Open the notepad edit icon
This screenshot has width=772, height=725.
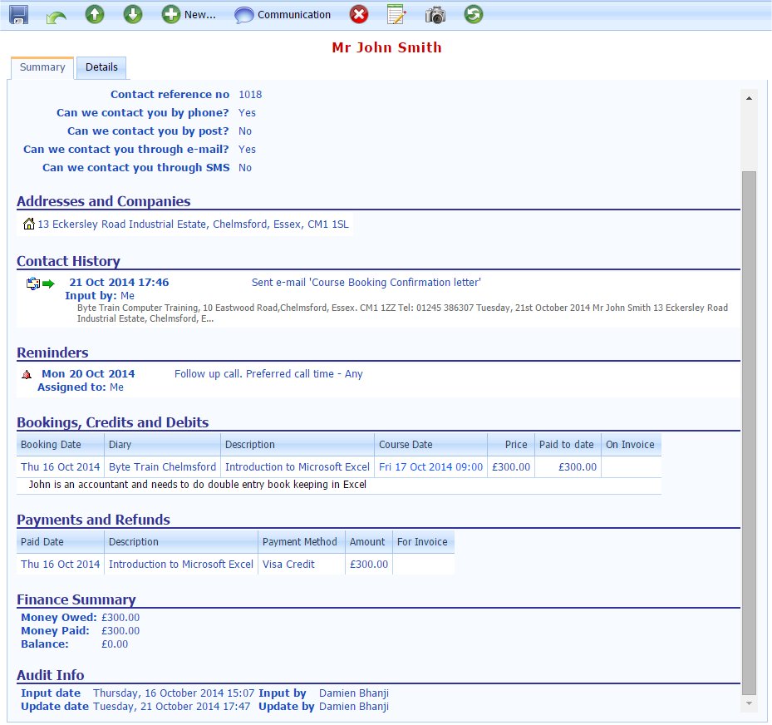[x=396, y=14]
